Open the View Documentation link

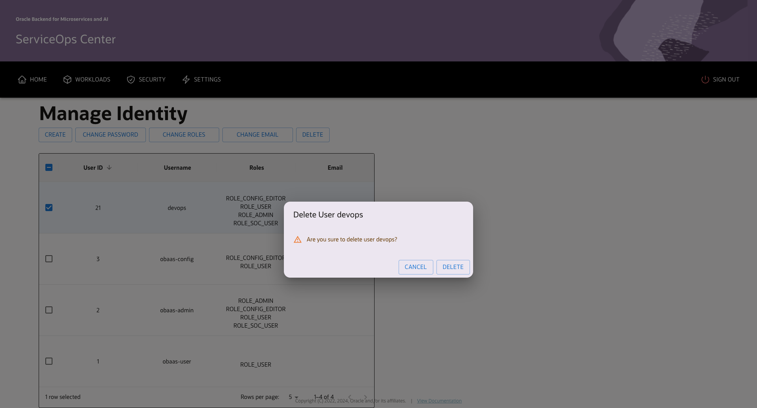coord(439,401)
